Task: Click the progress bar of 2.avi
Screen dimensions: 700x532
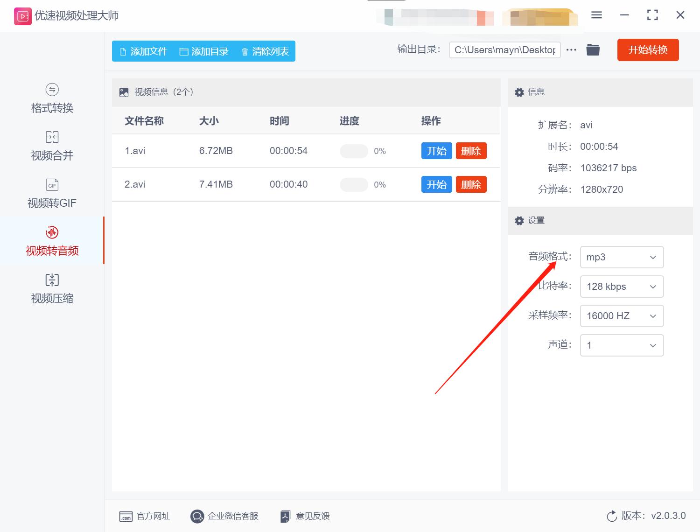Action: click(x=353, y=184)
